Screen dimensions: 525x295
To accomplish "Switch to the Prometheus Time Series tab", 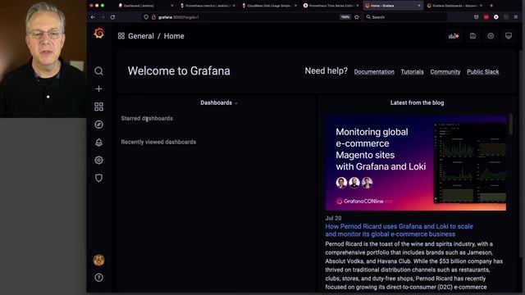I will tap(331, 6).
